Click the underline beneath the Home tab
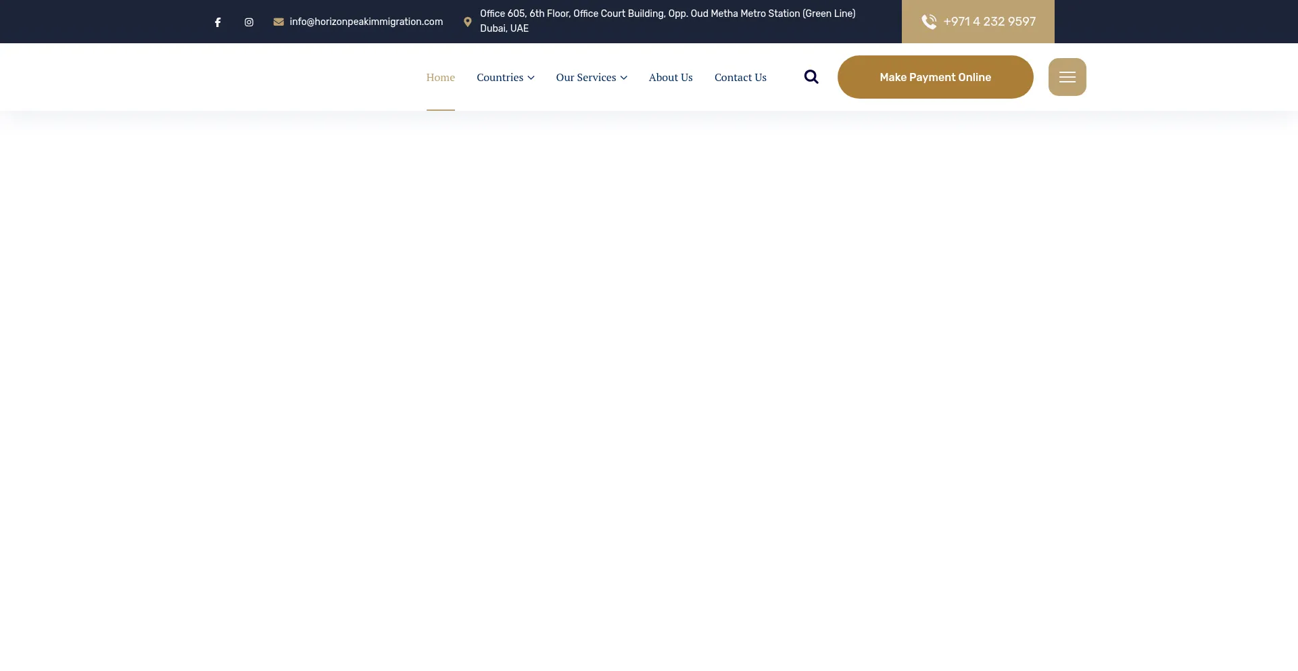 pos(440,109)
